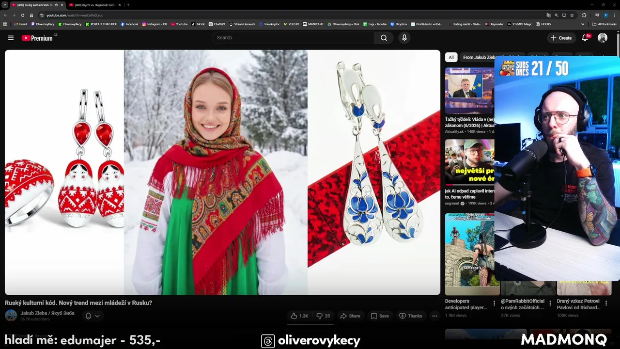This screenshot has width=620, height=349.
Task: Open options for PamRabbitOfficial video
Action: tap(550, 303)
